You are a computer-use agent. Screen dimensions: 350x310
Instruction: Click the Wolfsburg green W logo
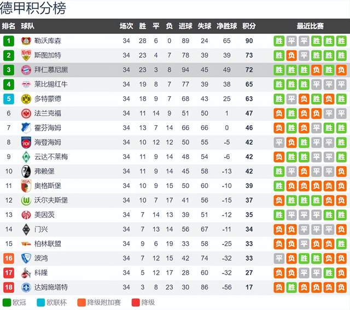pyautogui.click(x=26, y=201)
